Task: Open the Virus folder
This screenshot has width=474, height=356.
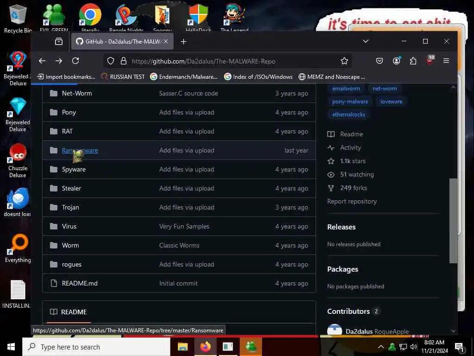Action: point(69,226)
